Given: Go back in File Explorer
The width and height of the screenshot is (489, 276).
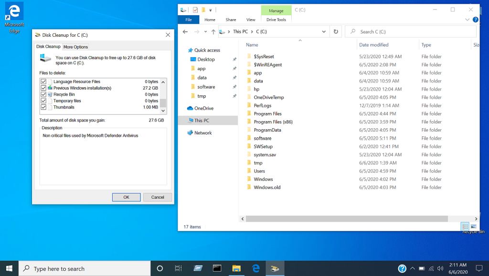Looking at the screenshot, I should [185, 32].
